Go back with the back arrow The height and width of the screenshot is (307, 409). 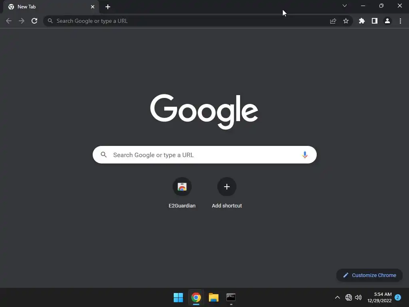tap(9, 21)
